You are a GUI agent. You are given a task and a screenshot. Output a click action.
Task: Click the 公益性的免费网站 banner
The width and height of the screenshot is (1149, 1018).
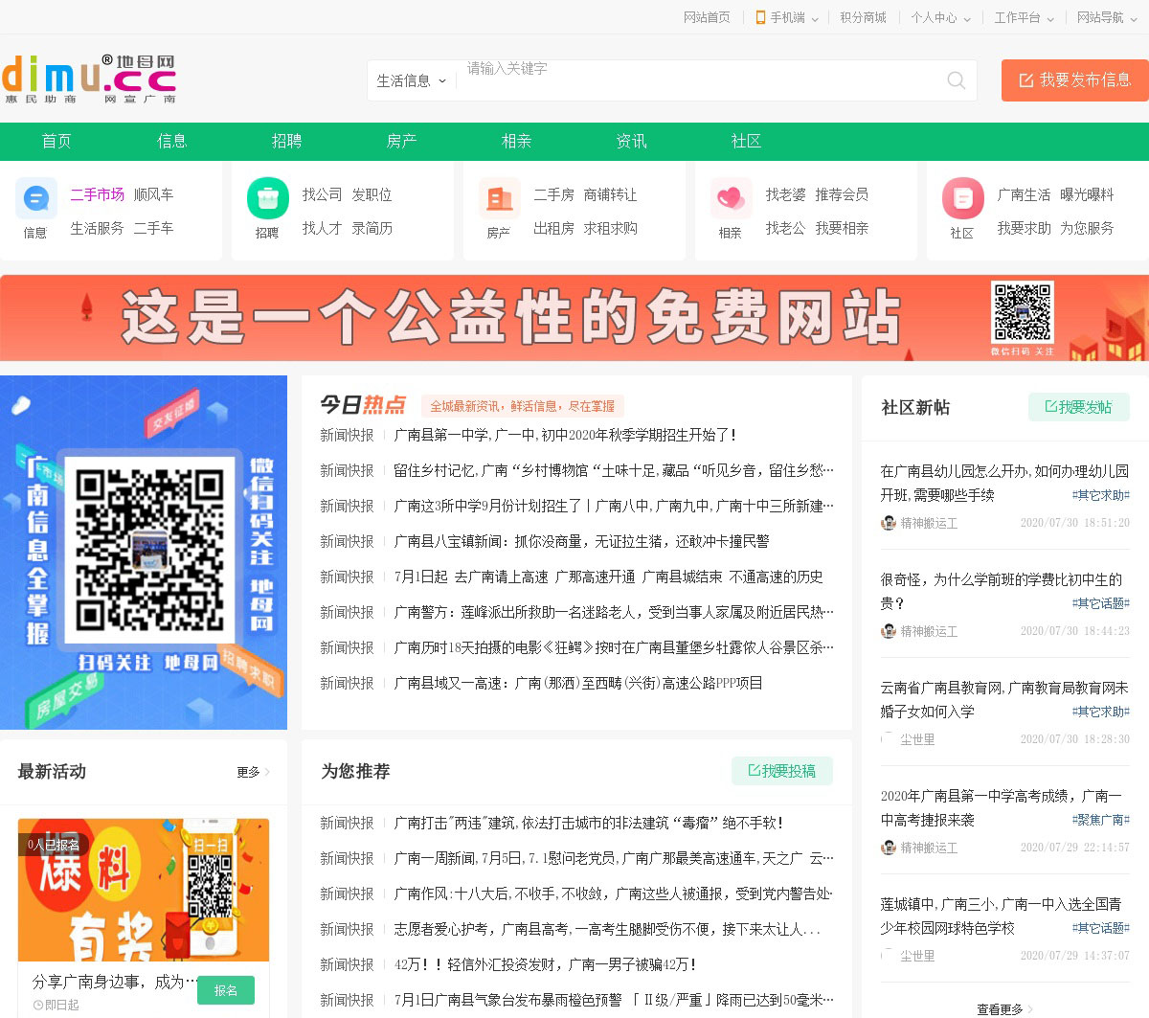[x=574, y=318]
